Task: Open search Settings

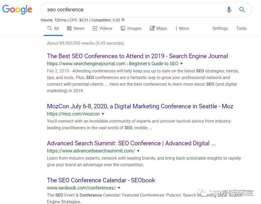Action: (x=220, y=28)
